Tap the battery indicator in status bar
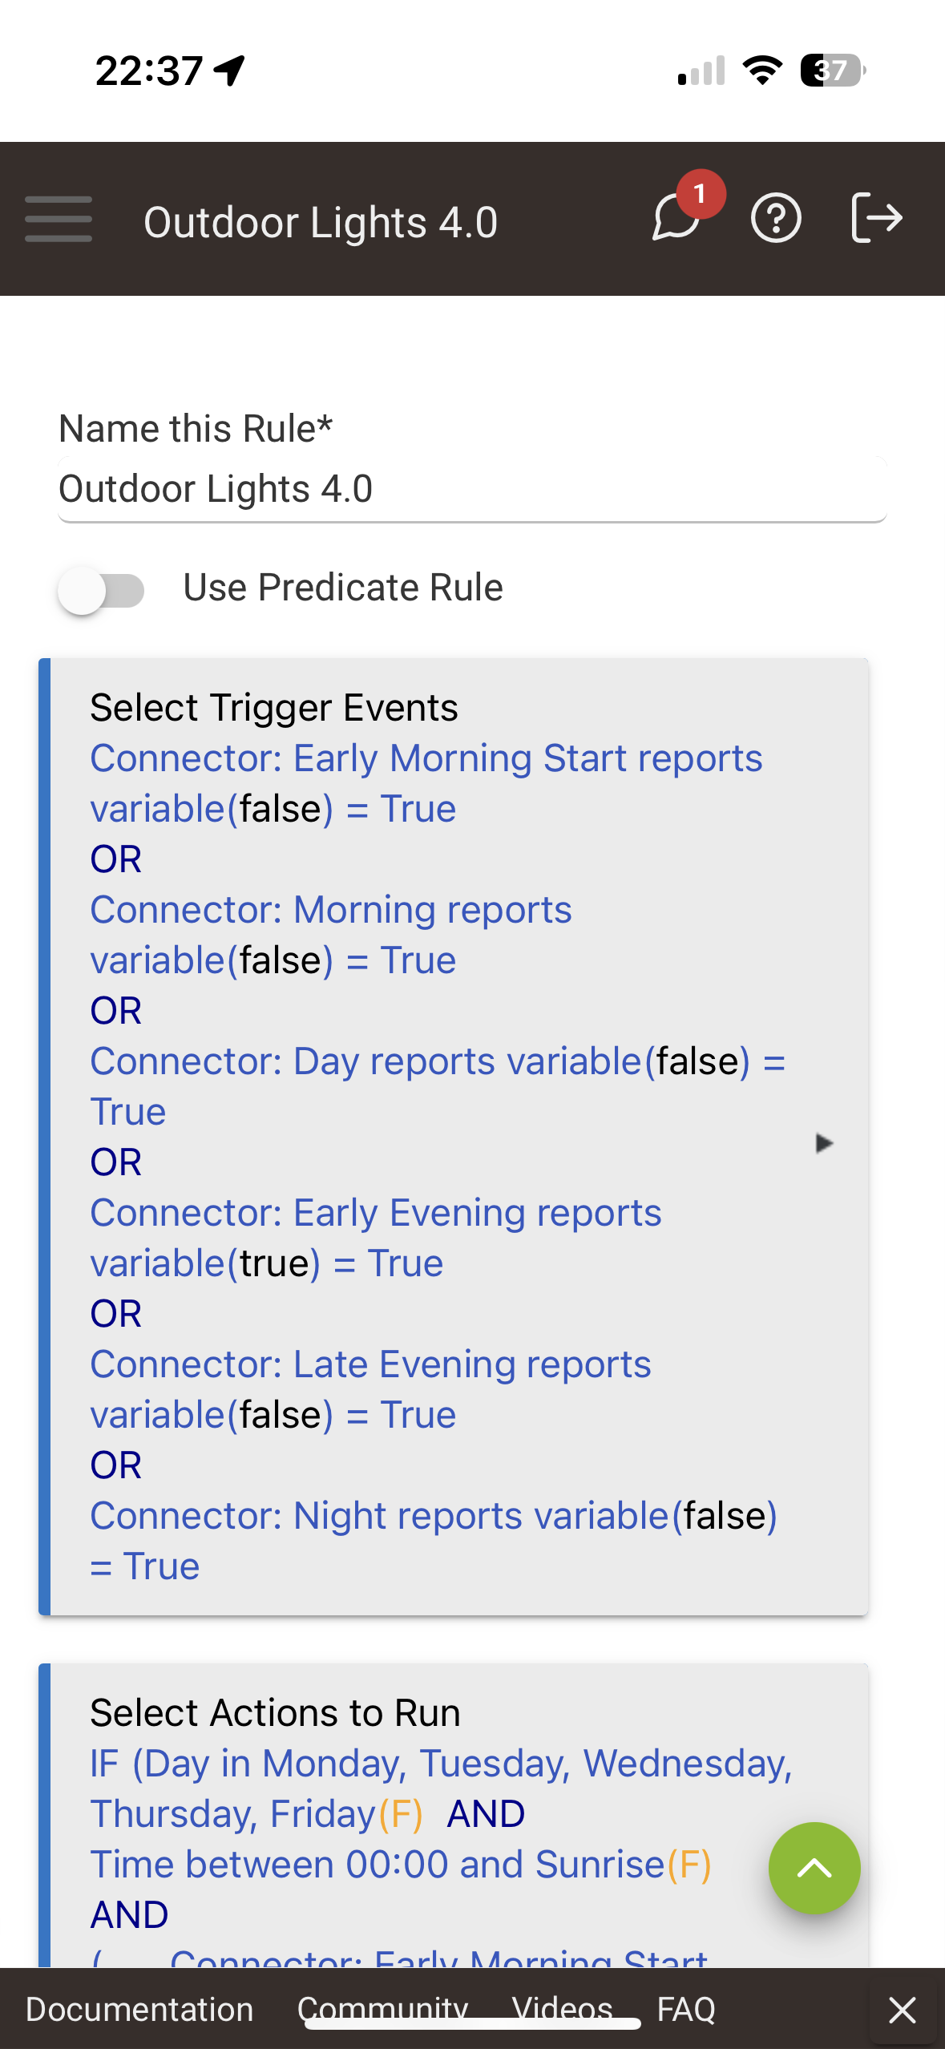 (833, 71)
